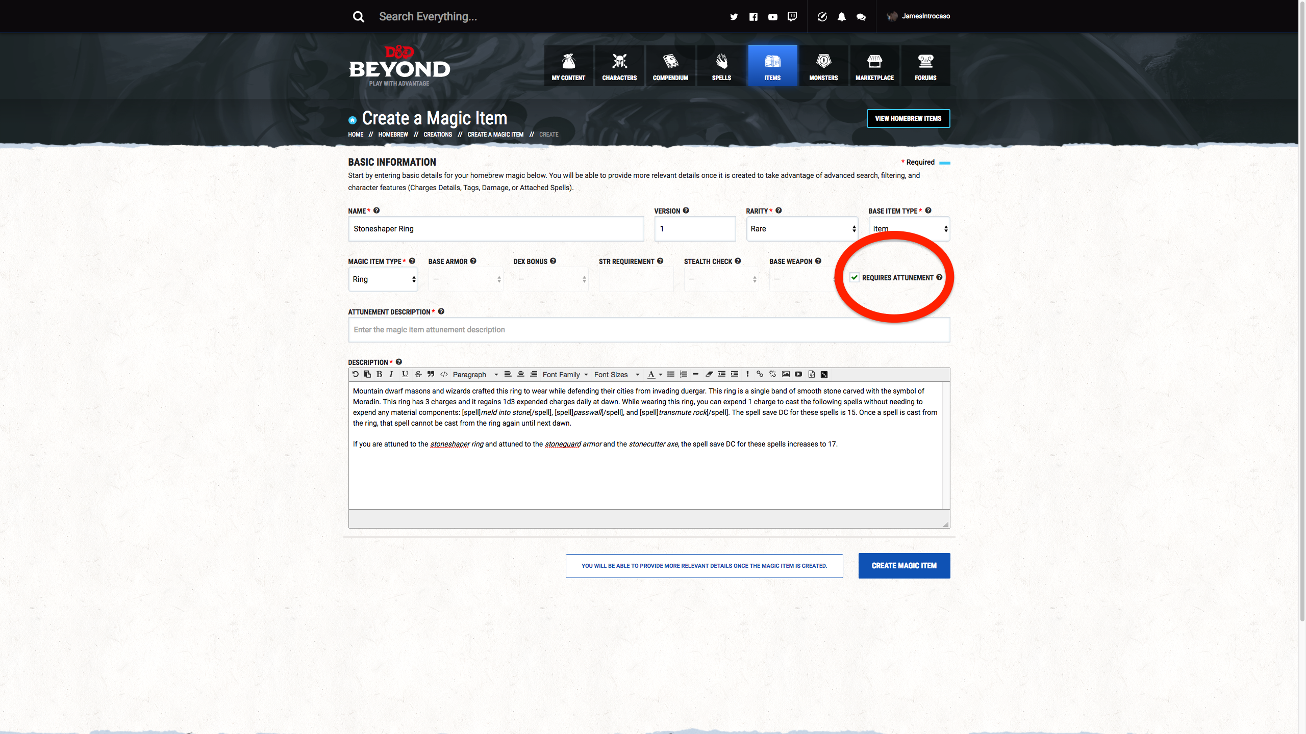The height and width of the screenshot is (734, 1306).
Task: Click the undo button in editor toolbar
Action: tap(356, 374)
